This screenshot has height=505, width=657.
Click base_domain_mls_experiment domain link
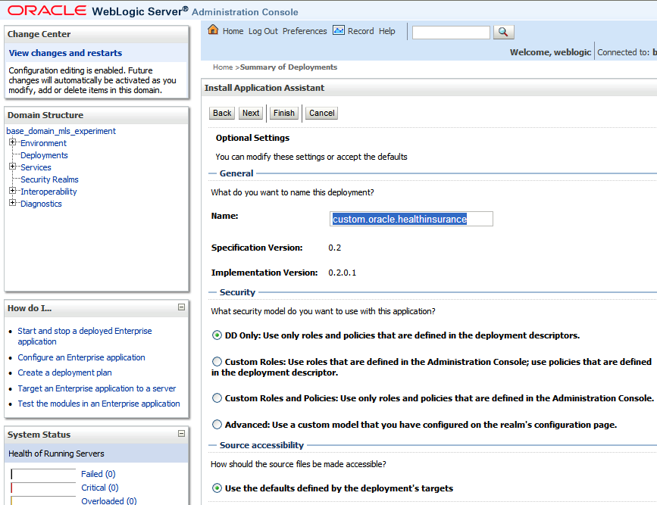point(61,131)
